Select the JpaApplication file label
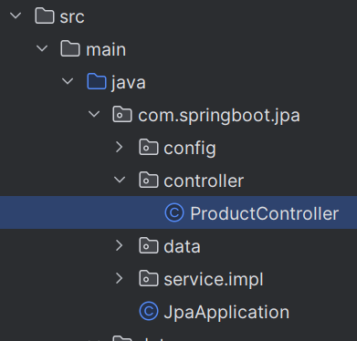 click(x=226, y=313)
